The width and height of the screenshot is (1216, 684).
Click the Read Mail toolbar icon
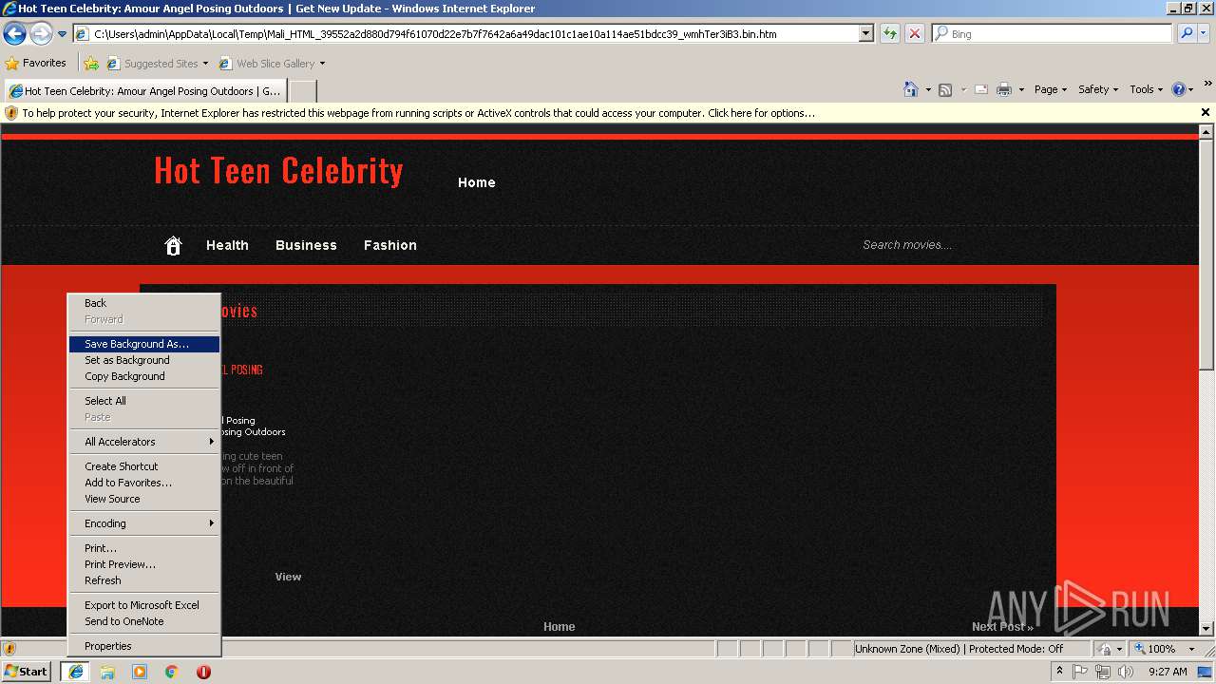coord(980,89)
